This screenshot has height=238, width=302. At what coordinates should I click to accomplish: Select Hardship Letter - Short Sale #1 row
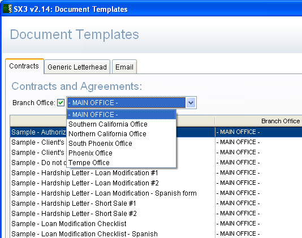click(156, 204)
